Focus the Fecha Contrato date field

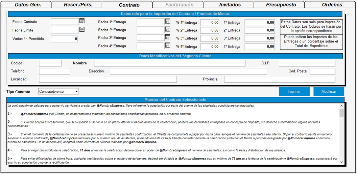coord(65,22)
